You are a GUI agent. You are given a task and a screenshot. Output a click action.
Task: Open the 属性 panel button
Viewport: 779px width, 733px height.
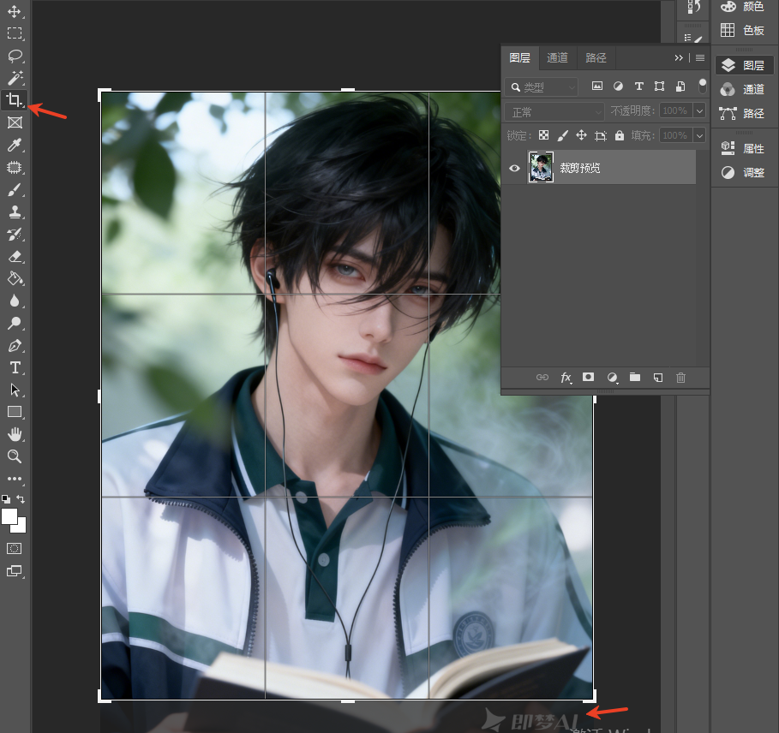click(744, 148)
